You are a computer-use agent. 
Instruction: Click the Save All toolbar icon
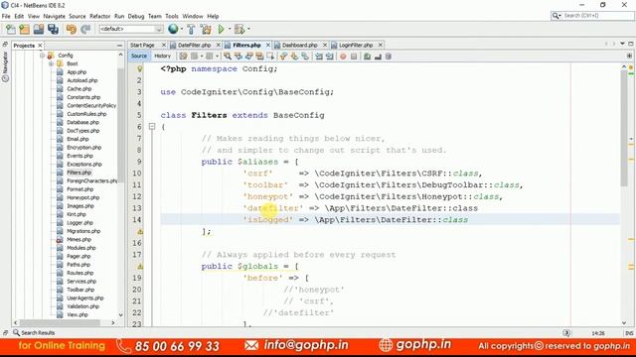53,29
